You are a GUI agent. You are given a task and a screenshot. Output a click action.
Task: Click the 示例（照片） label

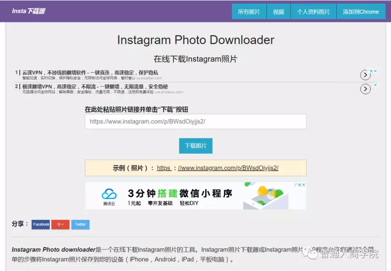tap(133, 168)
